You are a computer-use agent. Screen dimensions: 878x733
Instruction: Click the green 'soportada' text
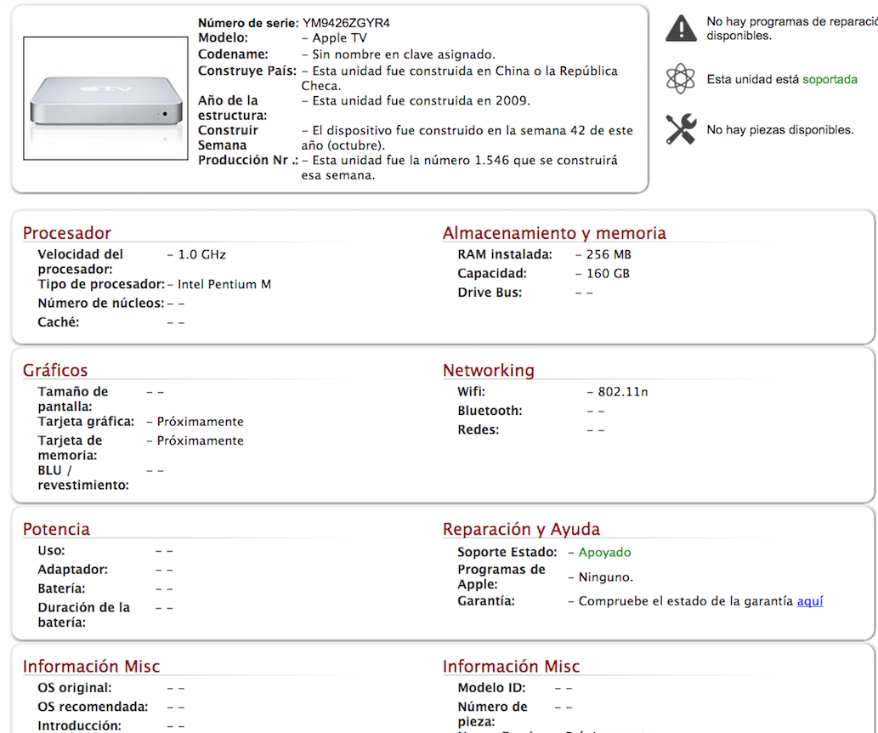point(830,80)
